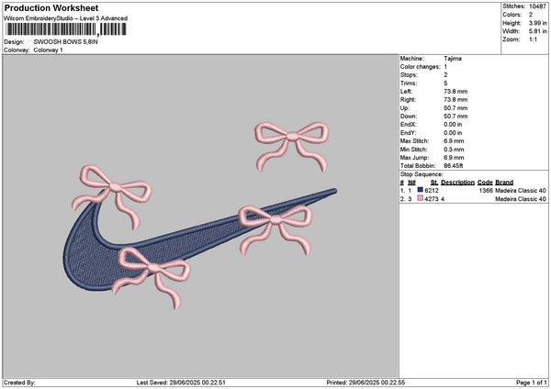Click the pink bow on the swoosh's right stem
Viewport: 551px width, 389px height.
[x=275, y=229]
